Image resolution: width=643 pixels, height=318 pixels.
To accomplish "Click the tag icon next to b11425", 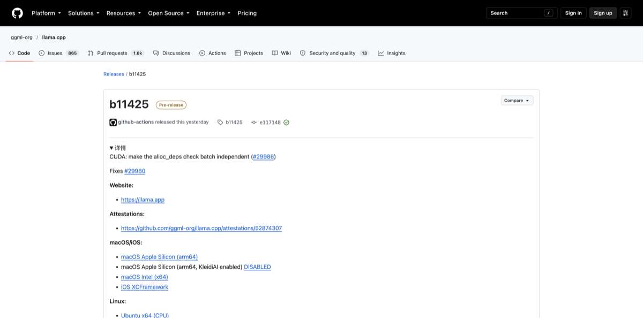I will point(220,122).
